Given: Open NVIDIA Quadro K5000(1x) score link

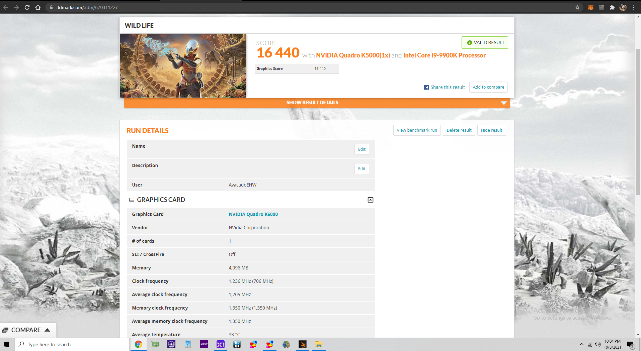Looking at the screenshot, I should coord(353,55).
